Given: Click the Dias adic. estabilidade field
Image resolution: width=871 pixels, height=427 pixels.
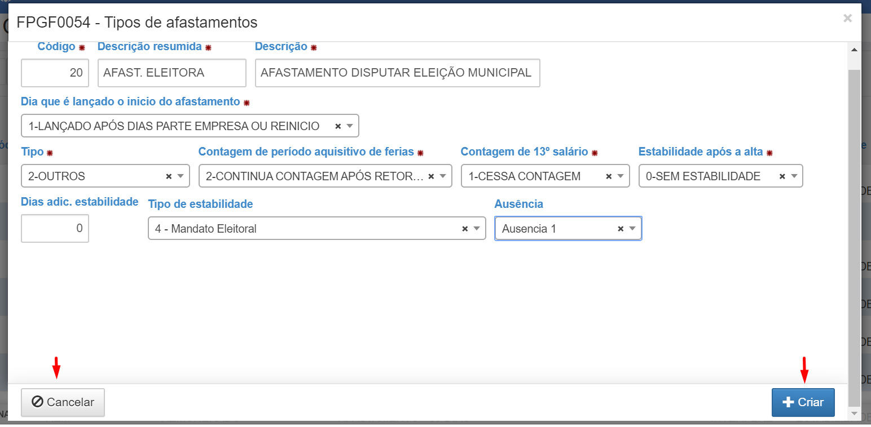Looking at the screenshot, I should (x=55, y=228).
